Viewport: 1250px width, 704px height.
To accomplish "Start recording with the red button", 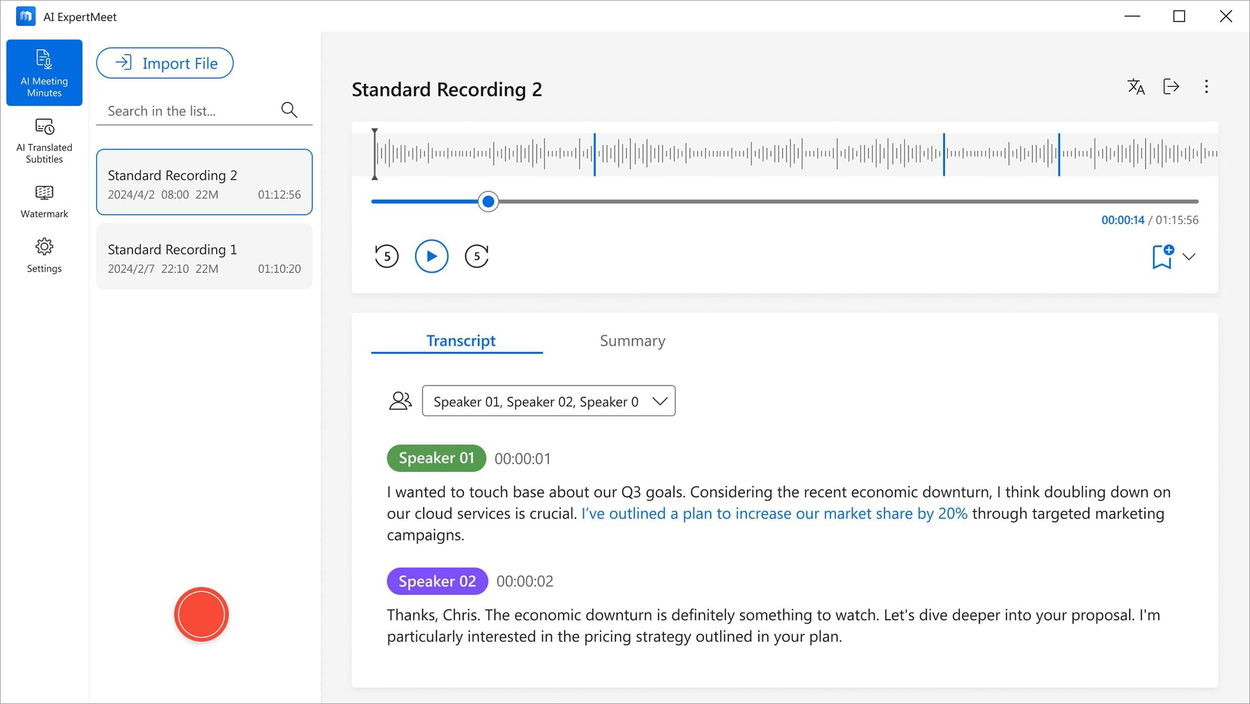I will pyautogui.click(x=201, y=614).
